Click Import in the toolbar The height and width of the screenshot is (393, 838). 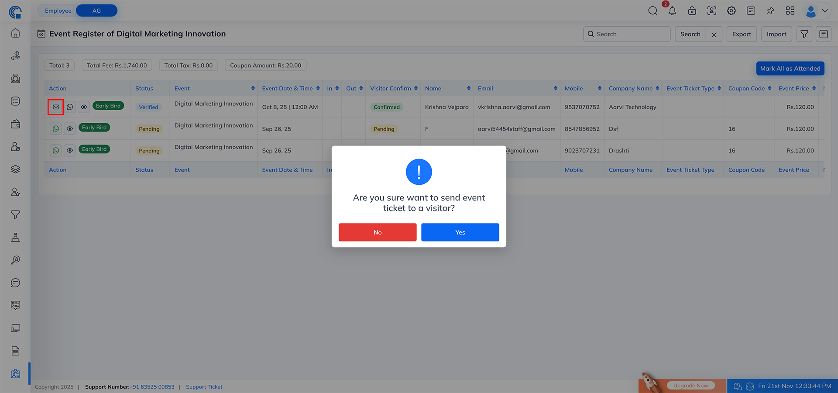(776, 34)
